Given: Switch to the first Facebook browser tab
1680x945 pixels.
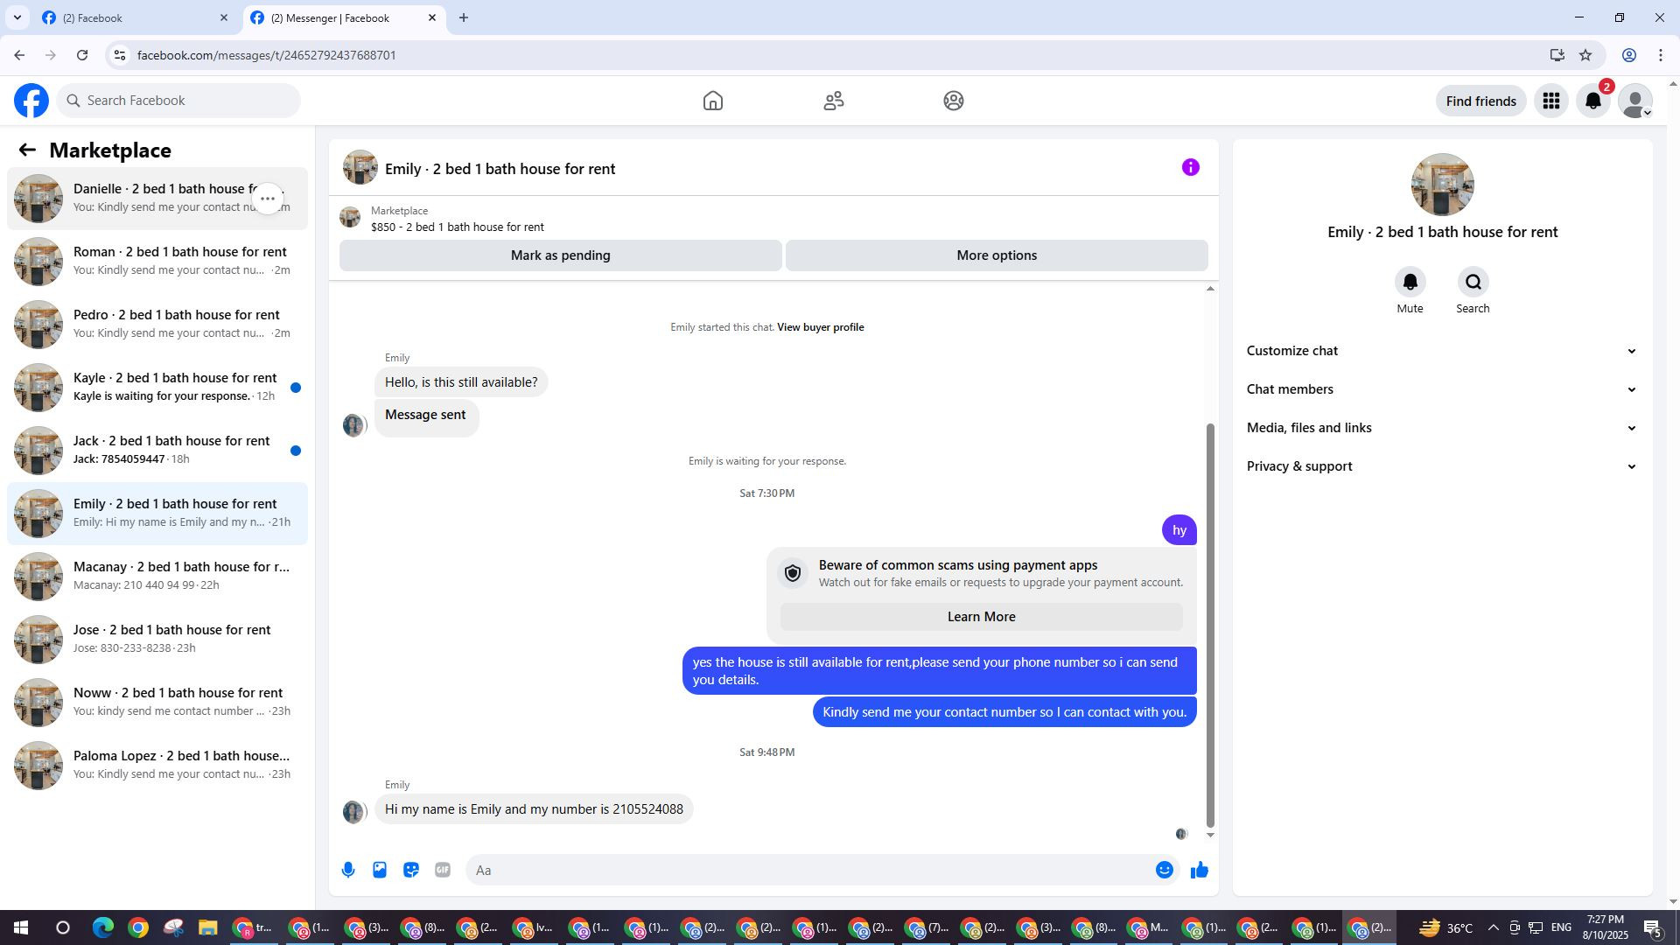Looking at the screenshot, I should 131,17.
